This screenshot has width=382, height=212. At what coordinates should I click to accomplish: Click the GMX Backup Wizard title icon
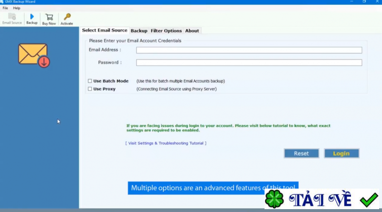(2, 2)
